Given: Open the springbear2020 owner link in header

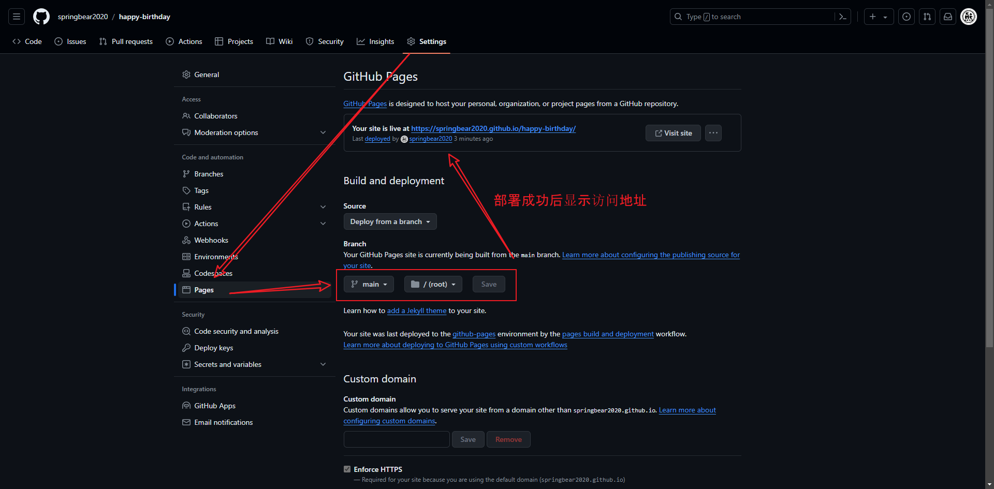Looking at the screenshot, I should [x=83, y=17].
